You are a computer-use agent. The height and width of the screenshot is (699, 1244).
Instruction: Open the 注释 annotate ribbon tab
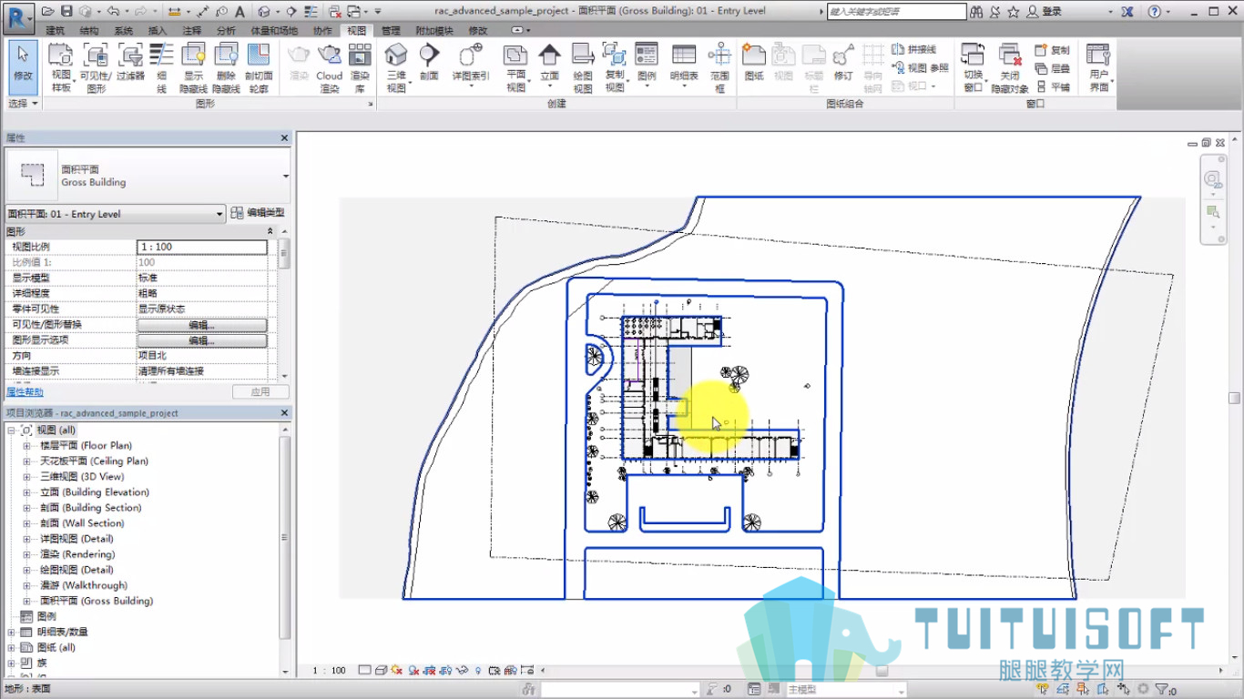tap(191, 31)
